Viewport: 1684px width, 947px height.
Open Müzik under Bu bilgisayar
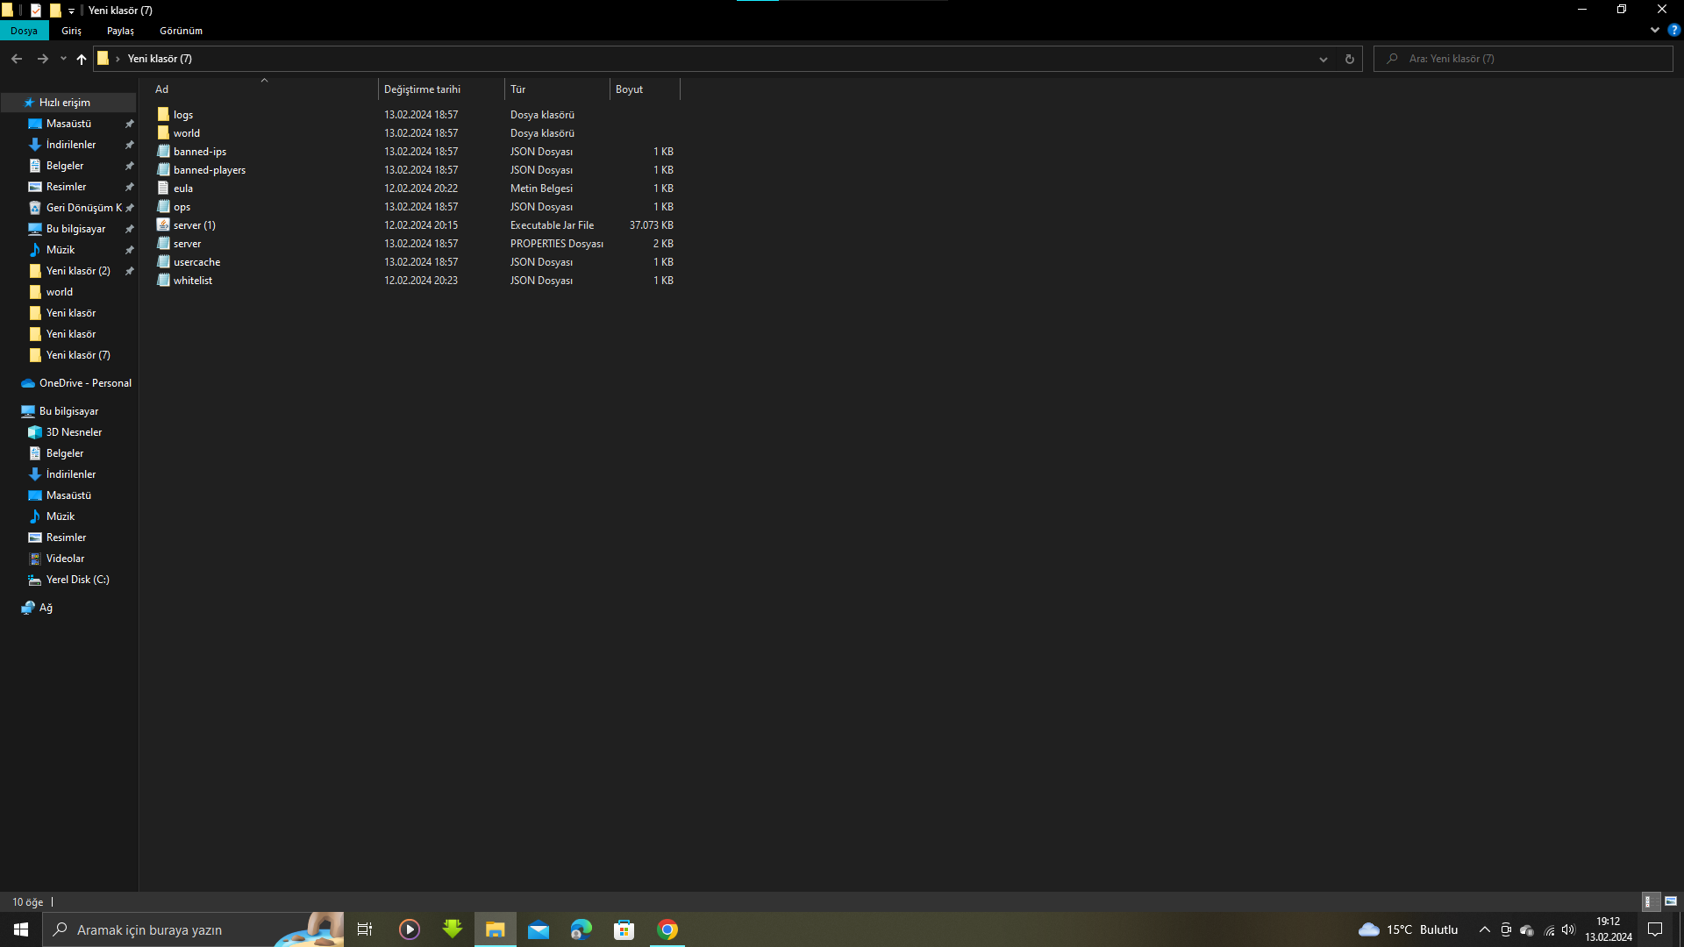click(61, 516)
